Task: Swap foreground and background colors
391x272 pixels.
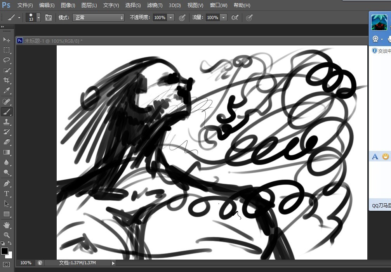Action: (x=10, y=243)
